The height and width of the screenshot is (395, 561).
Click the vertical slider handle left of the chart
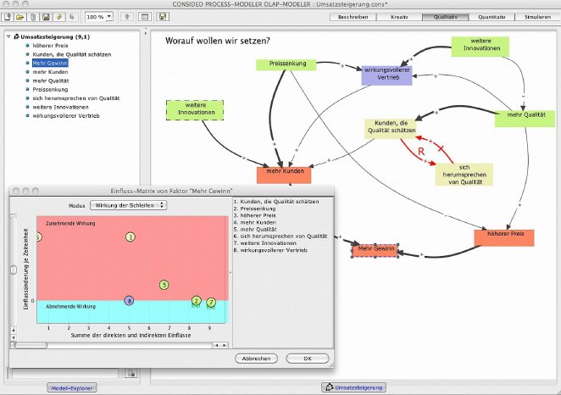point(14,270)
